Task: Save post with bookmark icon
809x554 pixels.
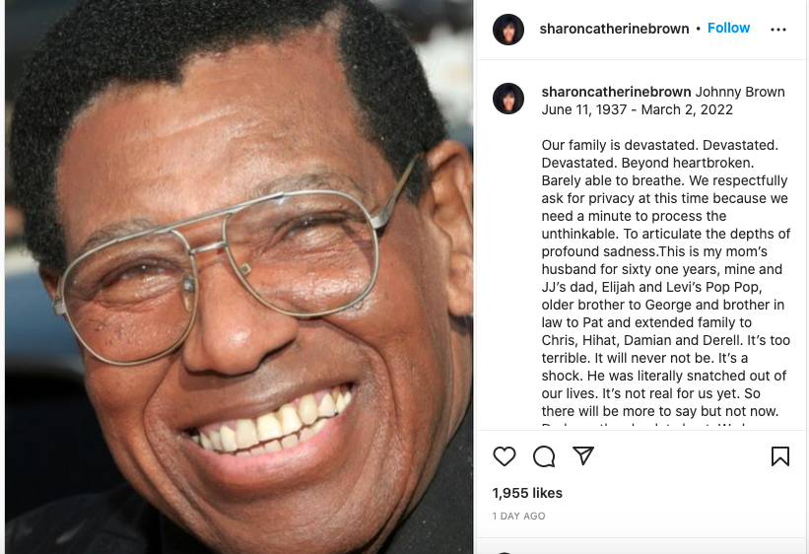Action: 779,456
